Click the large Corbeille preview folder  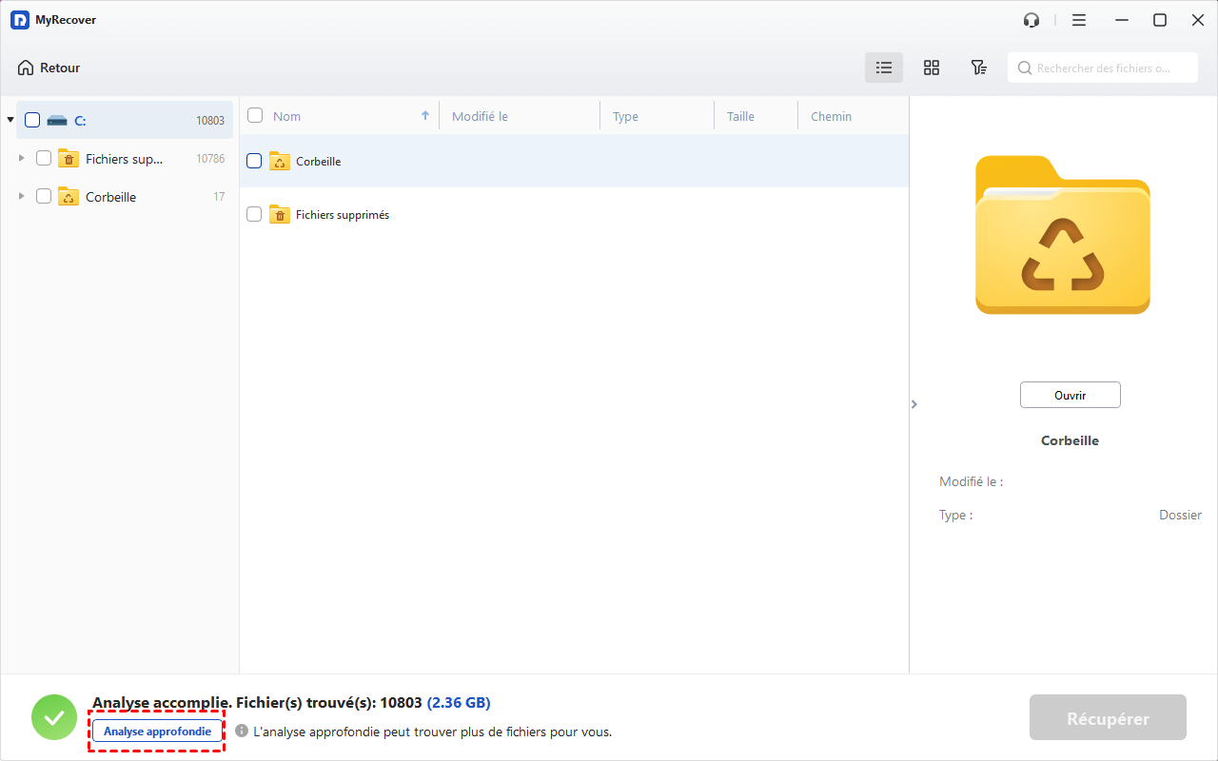tap(1063, 235)
